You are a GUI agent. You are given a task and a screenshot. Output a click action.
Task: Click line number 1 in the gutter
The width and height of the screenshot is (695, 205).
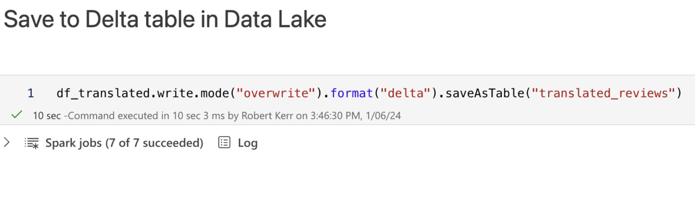30,93
